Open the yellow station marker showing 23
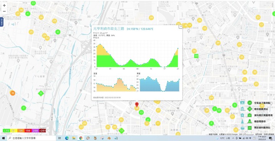Screen dimensions: 275x141 pos(258,17)
